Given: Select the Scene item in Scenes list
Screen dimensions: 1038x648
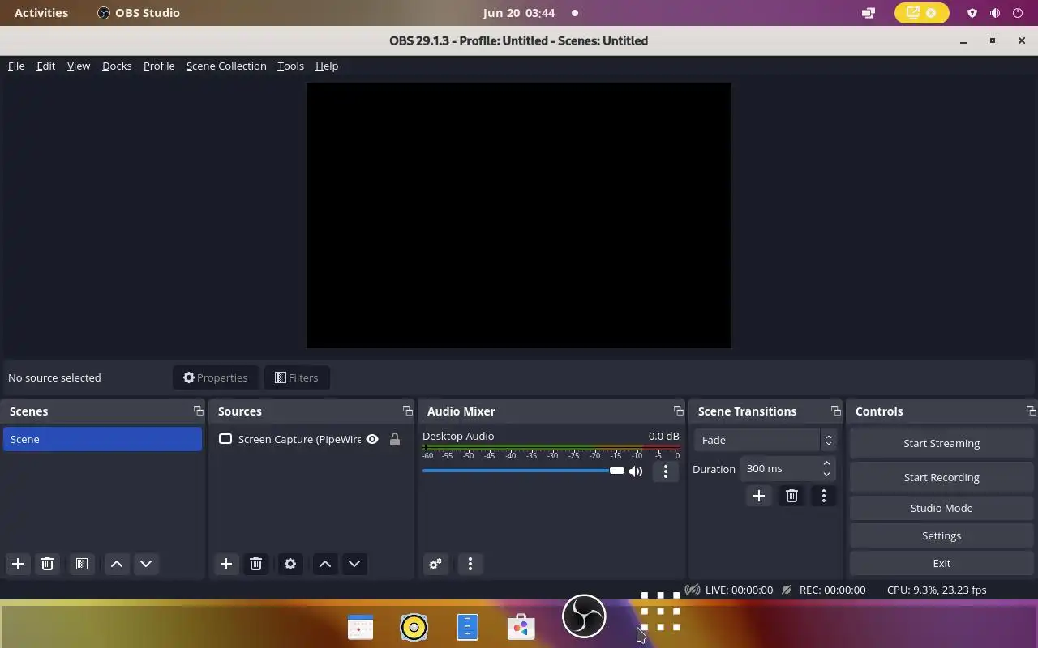Looking at the screenshot, I should [102, 439].
